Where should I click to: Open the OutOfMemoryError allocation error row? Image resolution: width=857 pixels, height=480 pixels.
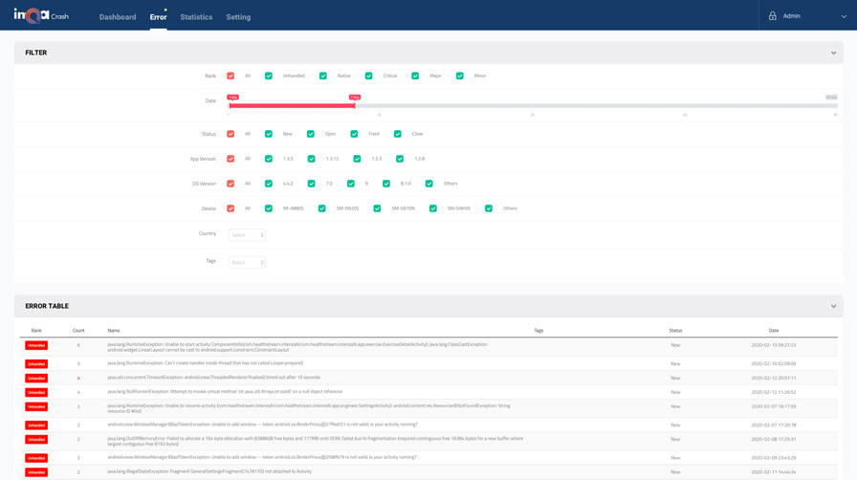tap(428, 441)
